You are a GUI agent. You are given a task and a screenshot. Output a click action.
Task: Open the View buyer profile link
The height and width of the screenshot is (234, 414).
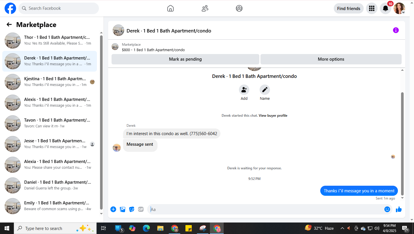(x=273, y=116)
